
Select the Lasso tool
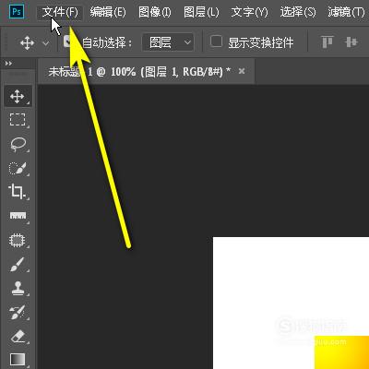tap(18, 144)
